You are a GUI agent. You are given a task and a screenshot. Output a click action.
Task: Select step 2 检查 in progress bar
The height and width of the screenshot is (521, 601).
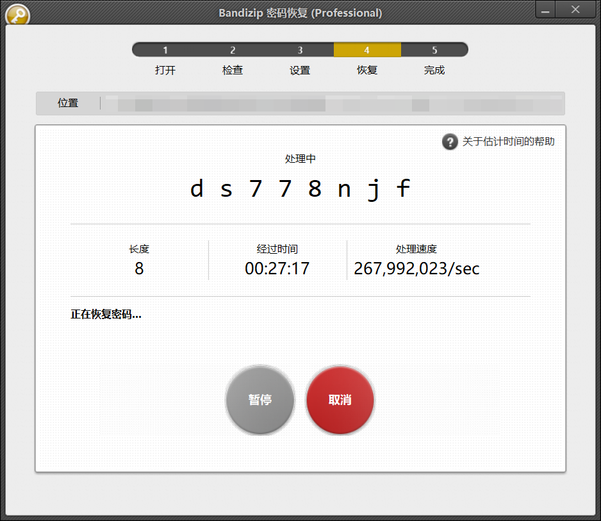(233, 50)
